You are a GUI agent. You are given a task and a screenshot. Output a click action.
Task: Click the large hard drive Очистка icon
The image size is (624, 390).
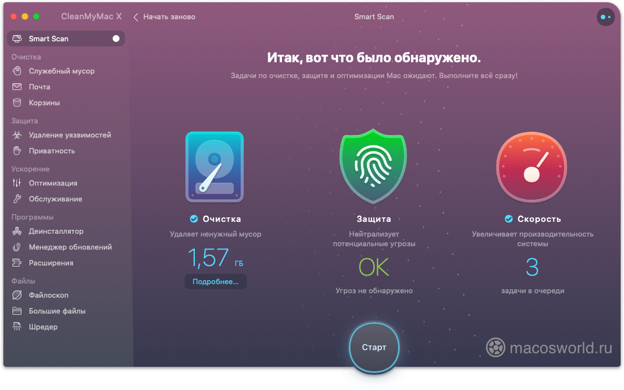215,167
